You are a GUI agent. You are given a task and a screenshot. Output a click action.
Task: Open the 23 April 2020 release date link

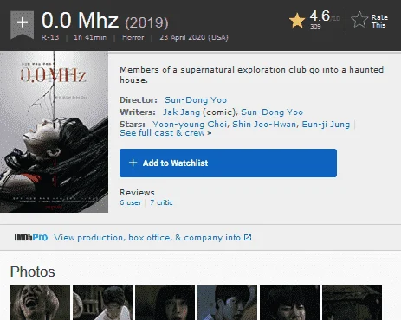[194, 37]
